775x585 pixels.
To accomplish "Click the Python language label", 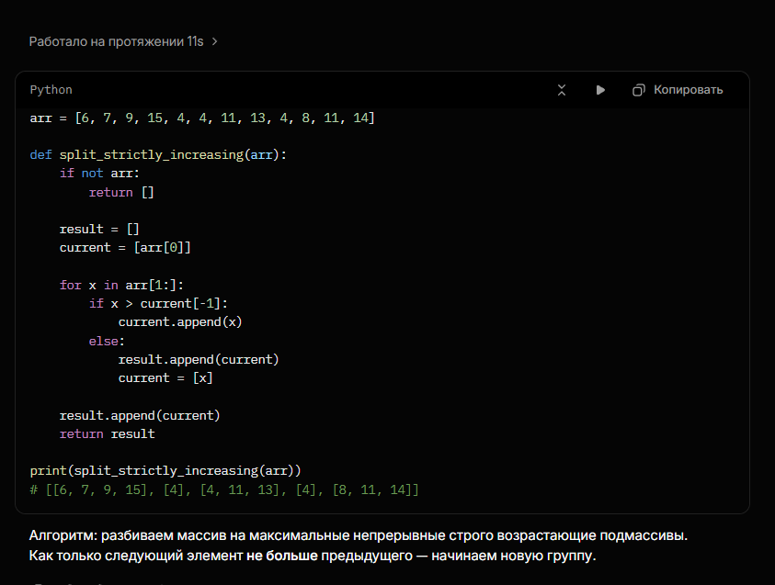I will point(51,90).
